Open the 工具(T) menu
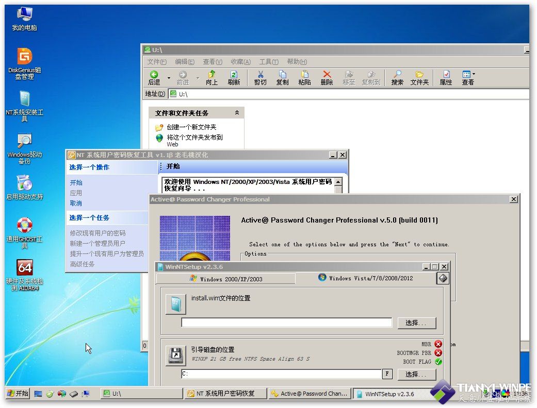The width and height of the screenshot is (537, 408). 268,61
